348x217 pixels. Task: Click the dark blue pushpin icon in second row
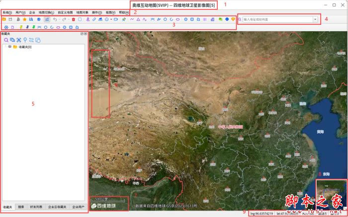pos(27,27)
